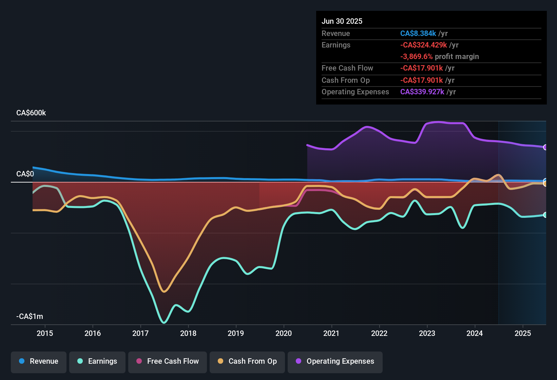Screen dimensions: 557x380
Task: Click the teal Earnings legend dot
Action: (80, 362)
